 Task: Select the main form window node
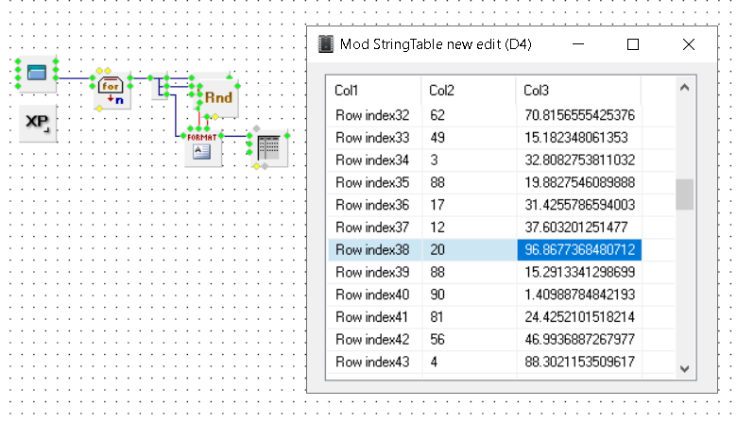tap(37, 73)
